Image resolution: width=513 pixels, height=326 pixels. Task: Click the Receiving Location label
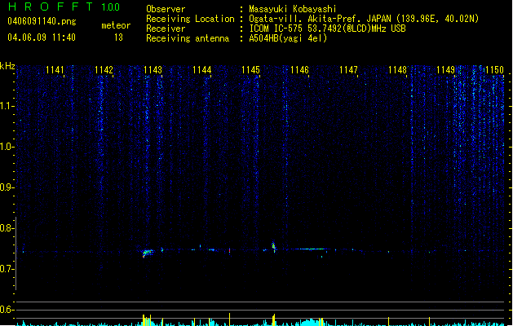[190, 19]
